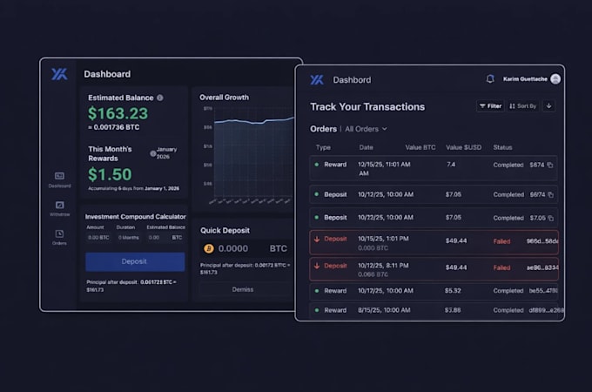
Task: Click the ≈ 0.001736 BTC balance text
Action: 114,127
